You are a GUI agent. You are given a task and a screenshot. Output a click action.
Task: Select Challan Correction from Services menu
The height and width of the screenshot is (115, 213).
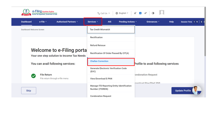111,61
